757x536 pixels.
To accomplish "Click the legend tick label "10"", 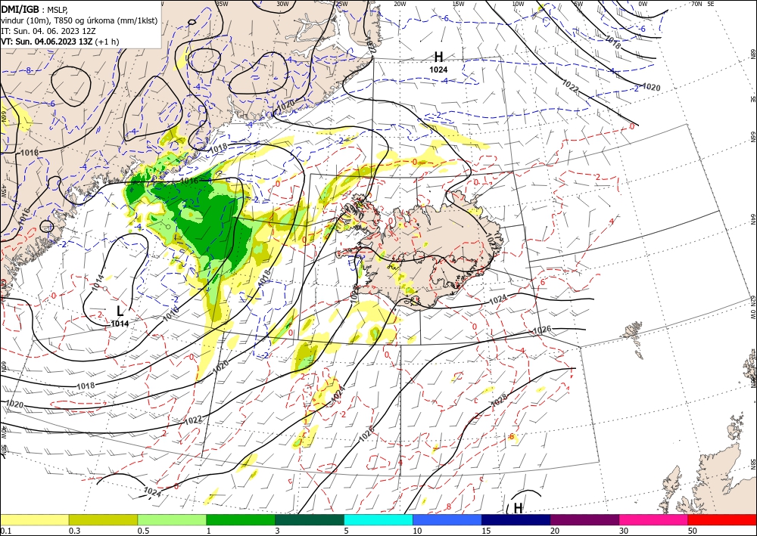I will point(417,531).
